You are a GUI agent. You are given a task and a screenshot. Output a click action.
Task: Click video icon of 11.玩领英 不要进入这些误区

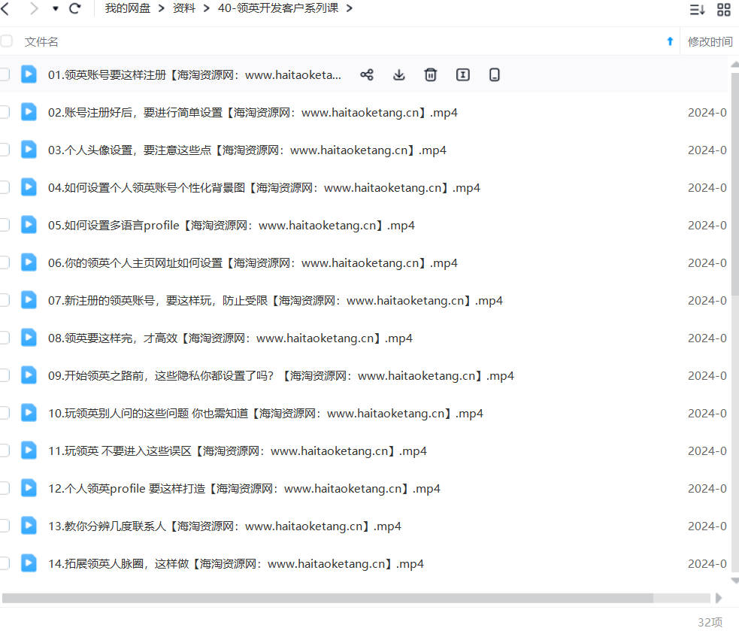click(x=29, y=450)
